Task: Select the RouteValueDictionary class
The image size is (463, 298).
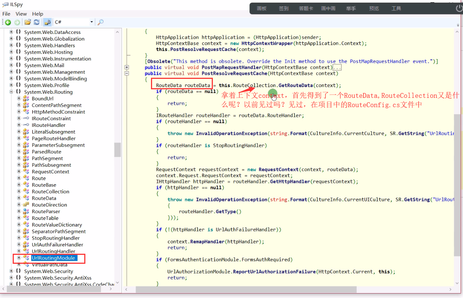Action: [x=57, y=225]
